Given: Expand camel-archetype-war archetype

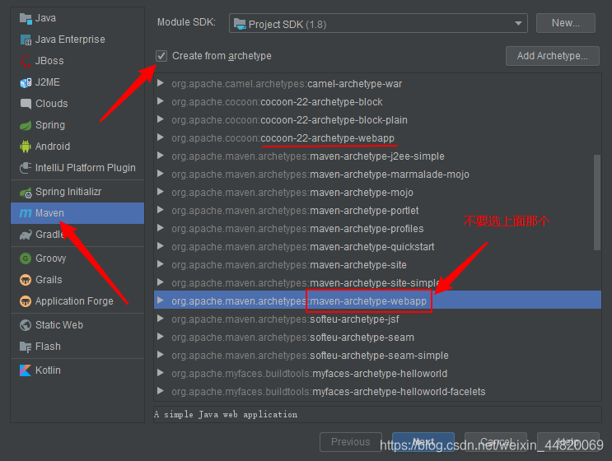Looking at the screenshot, I should pos(160,83).
